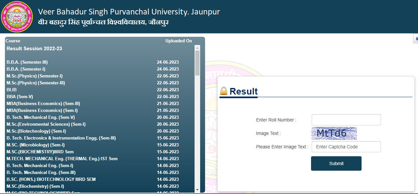Image resolution: width=418 pixels, height=194 pixels.
Task: Click the MtTd6 captcha image
Action: point(334,133)
